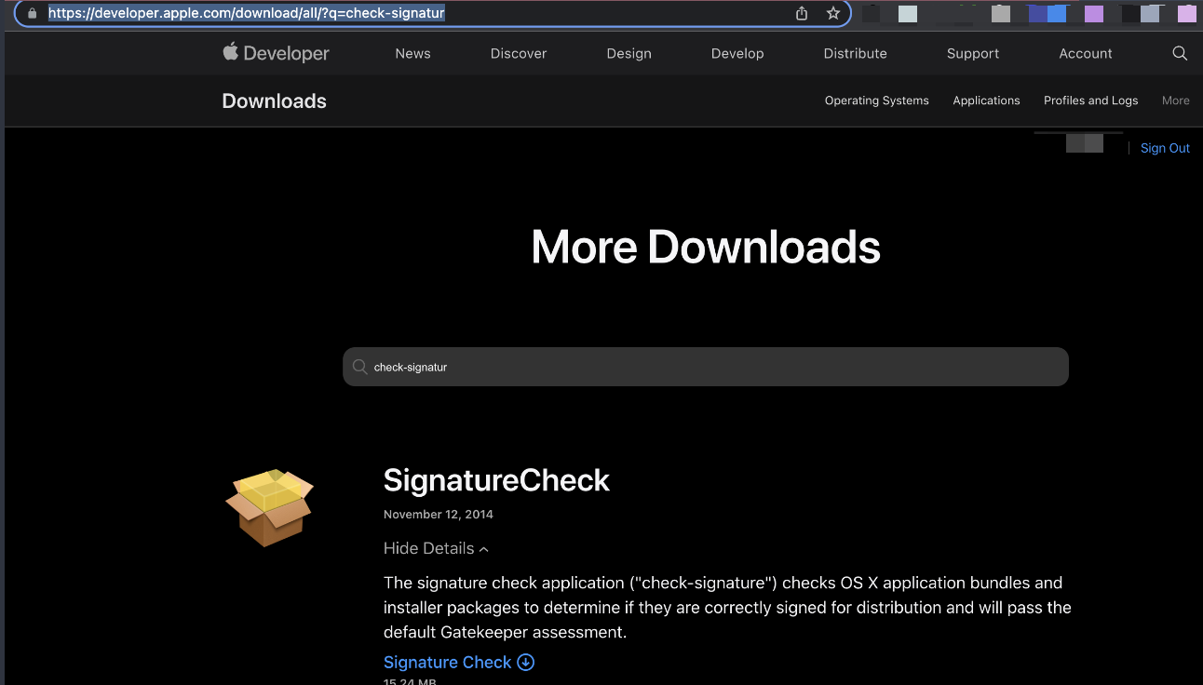Screen dimensions: 1203x685
Task: Open the News menu
Action: tap(412, 54)
